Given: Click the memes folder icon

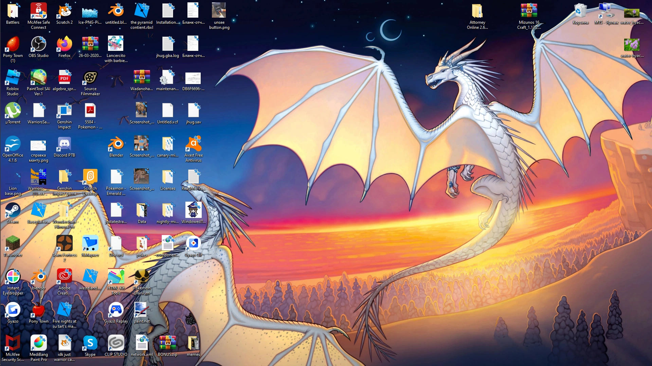Looking at the screenshot, I should click(x=193, y=343).
